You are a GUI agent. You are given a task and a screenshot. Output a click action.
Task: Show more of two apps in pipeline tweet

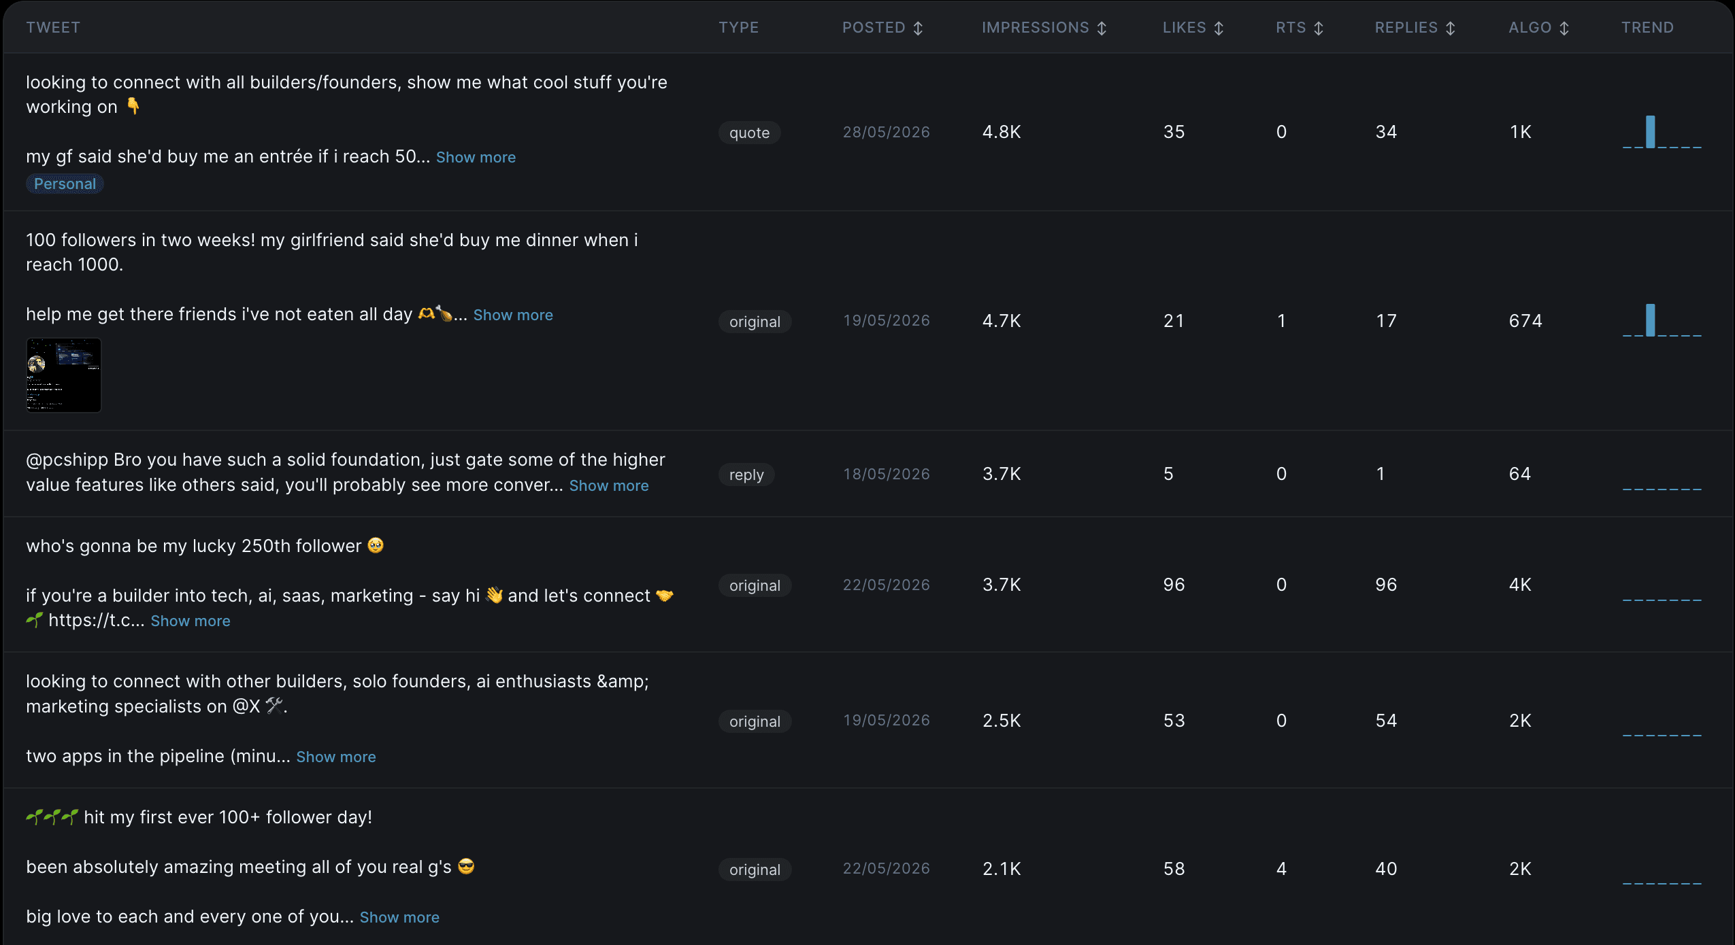(x=336, y=757)
